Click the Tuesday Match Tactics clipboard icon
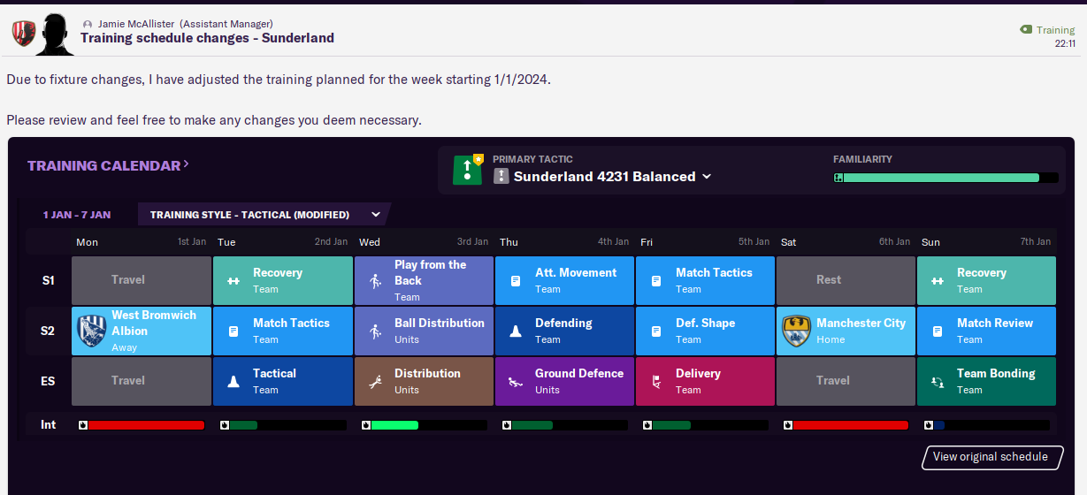 tap(234, 331)
